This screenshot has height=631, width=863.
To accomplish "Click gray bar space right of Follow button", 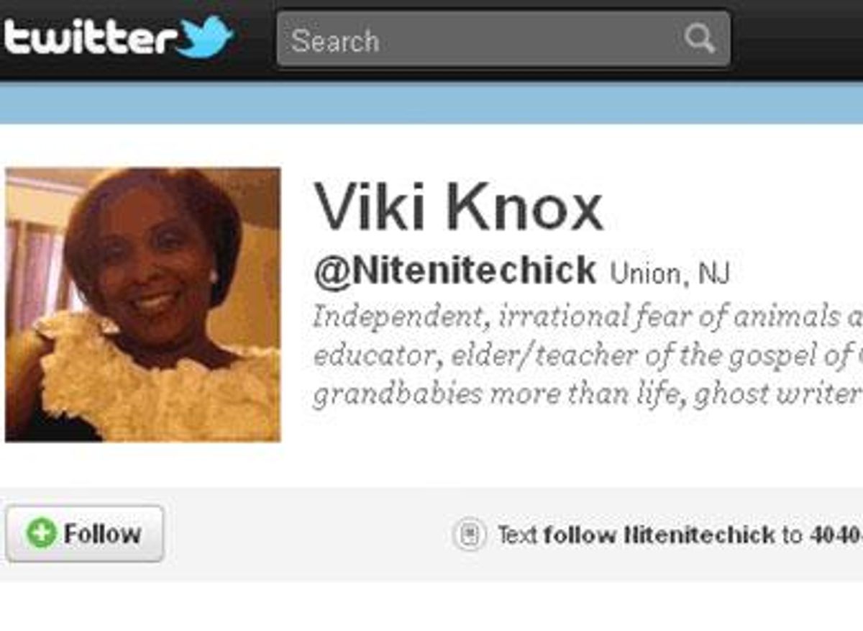I will click(302, 535).
